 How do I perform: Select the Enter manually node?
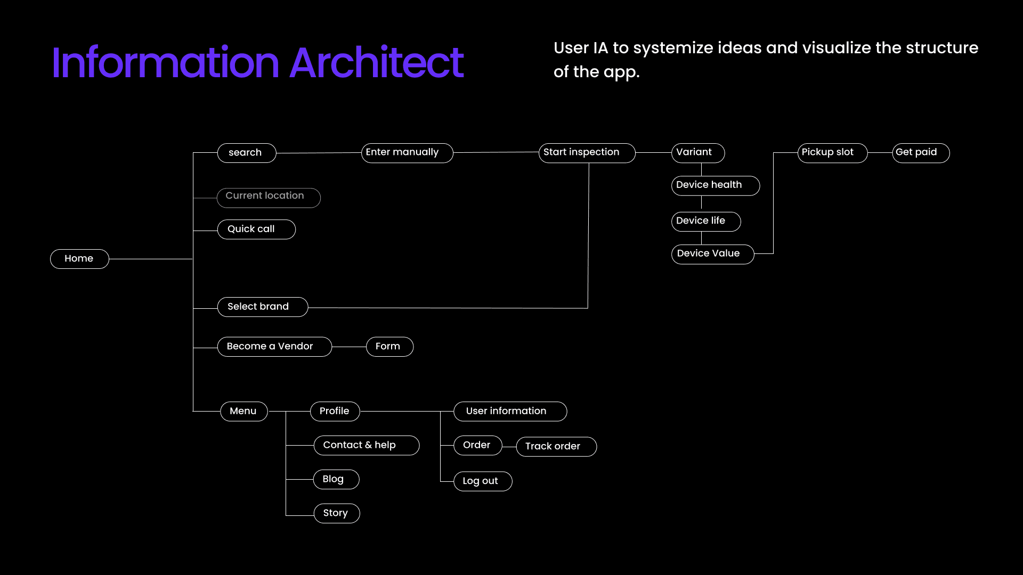pyautogui.click(x=407, y=153)
